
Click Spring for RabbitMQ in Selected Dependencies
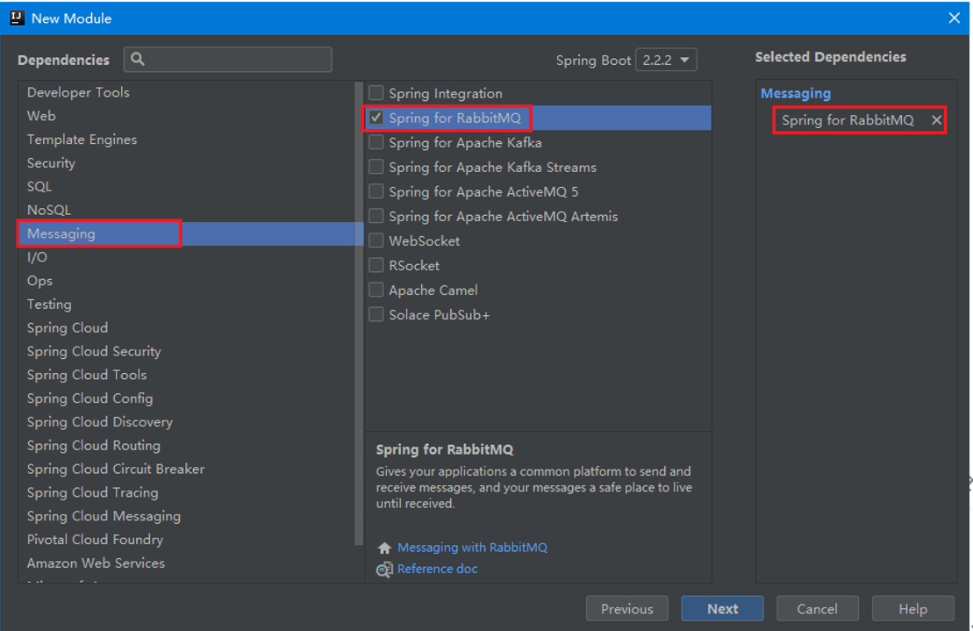tap(848, 120)
